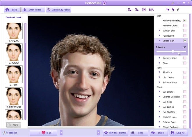Expand the Foundation options arrow

159,35
